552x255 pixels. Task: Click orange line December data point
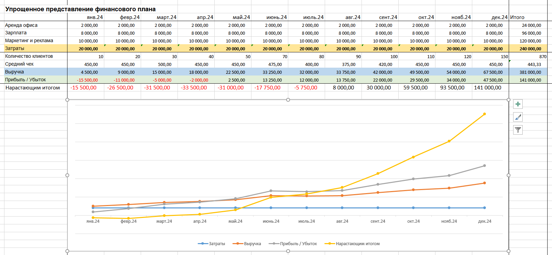point(485,183)
